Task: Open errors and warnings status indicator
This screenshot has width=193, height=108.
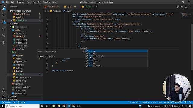Action: (x=21, y=102)
